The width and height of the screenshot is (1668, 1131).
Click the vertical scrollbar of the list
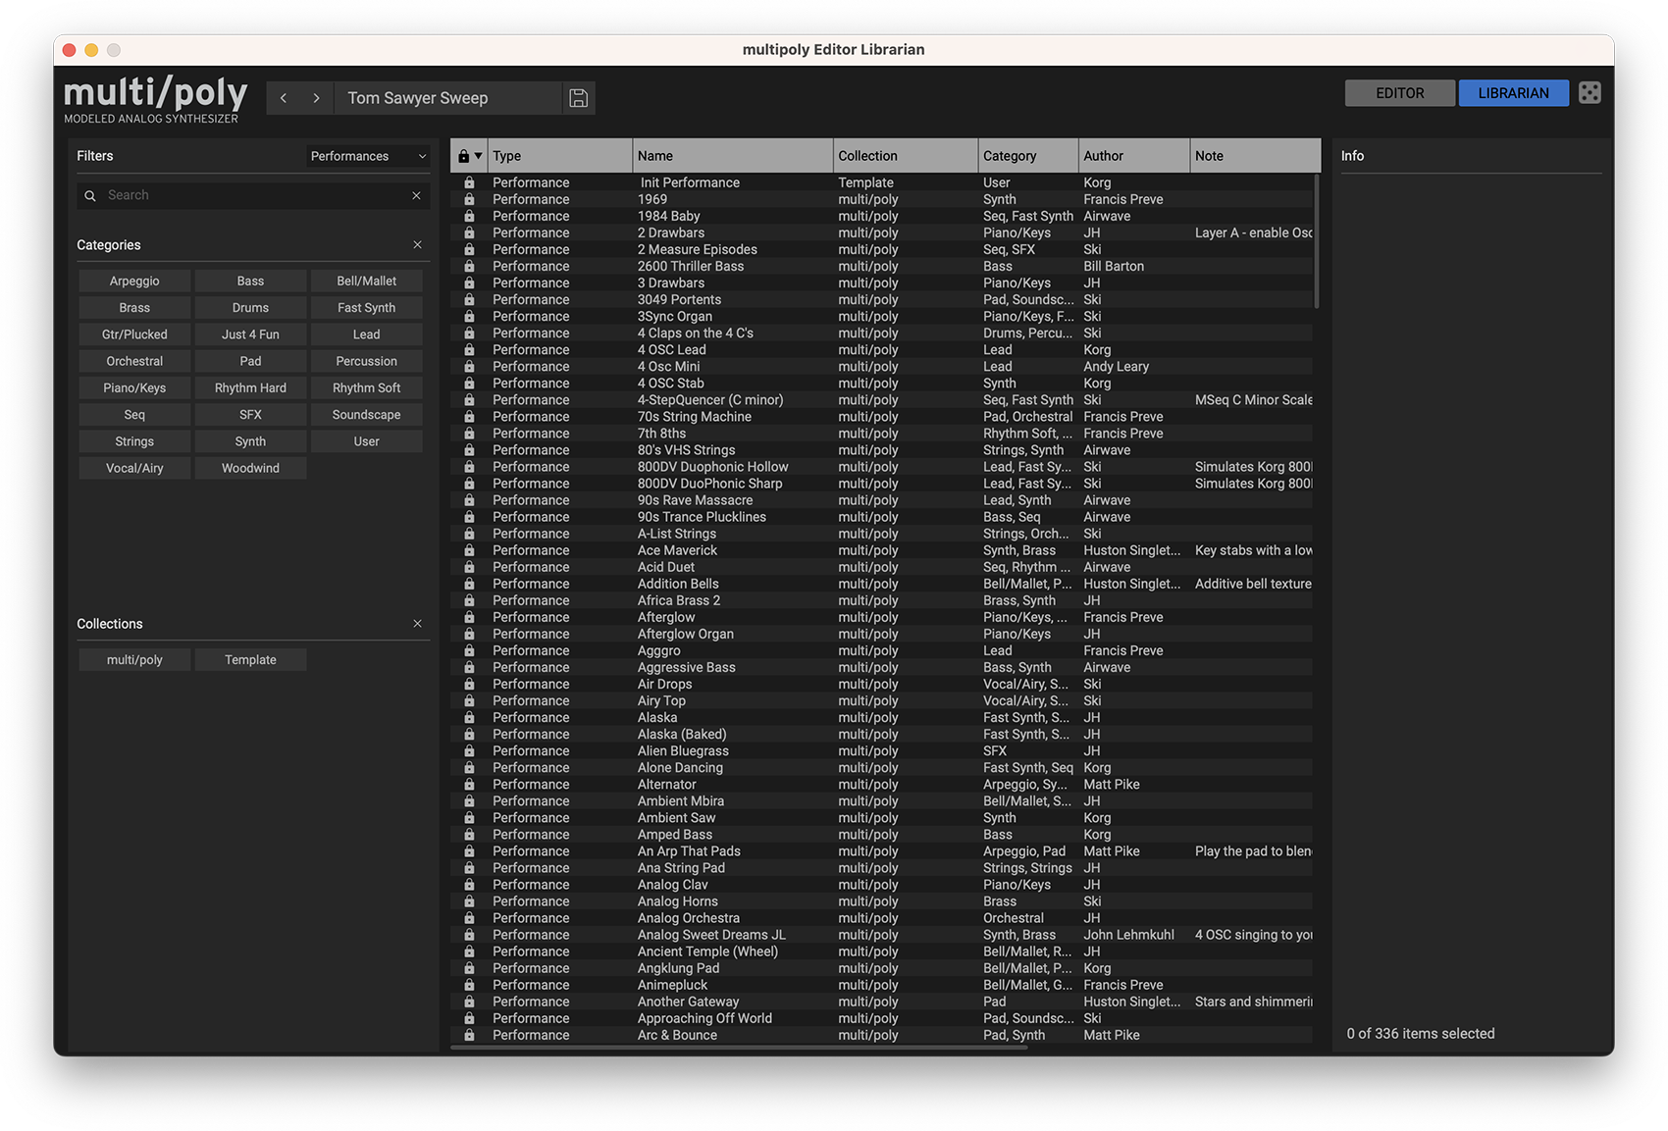1317,241
